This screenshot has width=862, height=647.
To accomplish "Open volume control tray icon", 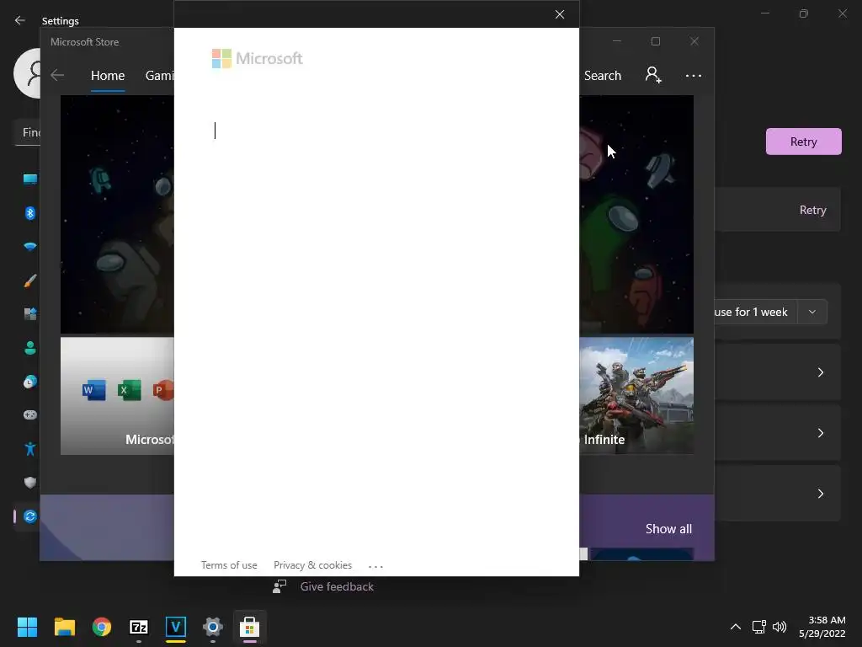I will (780, 627).
